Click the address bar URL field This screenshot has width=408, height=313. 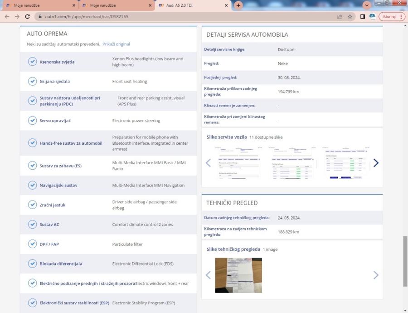coord(187,17)
